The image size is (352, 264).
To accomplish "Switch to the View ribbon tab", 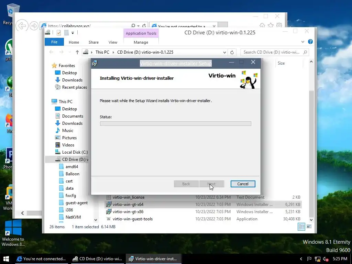I will (113, 42).
